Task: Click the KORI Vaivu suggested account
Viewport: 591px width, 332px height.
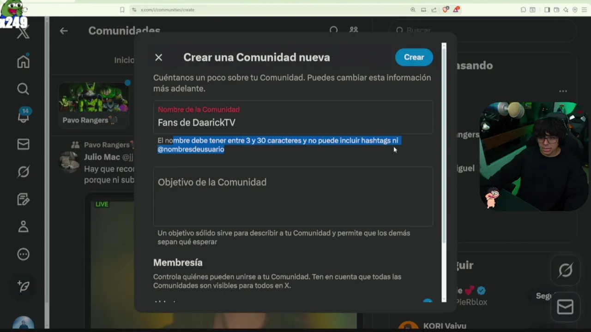Action: click(x=445, y=326)
